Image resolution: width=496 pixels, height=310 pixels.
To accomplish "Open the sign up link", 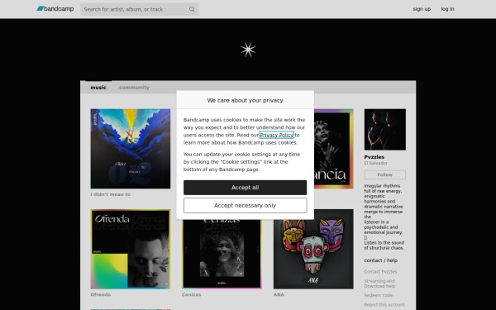I will pyautogui.click(x=422, y=9).
